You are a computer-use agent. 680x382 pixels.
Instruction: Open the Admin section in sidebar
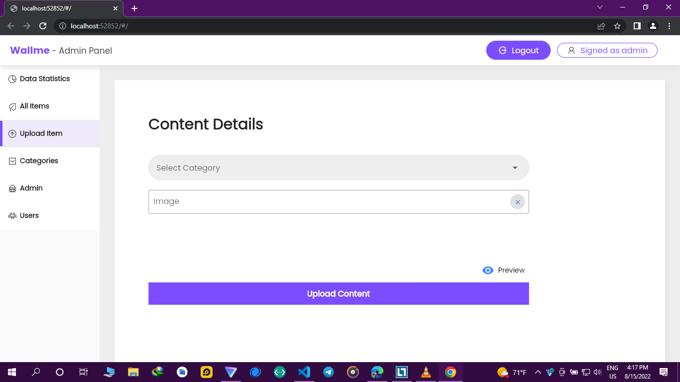(x=50, y=189)
